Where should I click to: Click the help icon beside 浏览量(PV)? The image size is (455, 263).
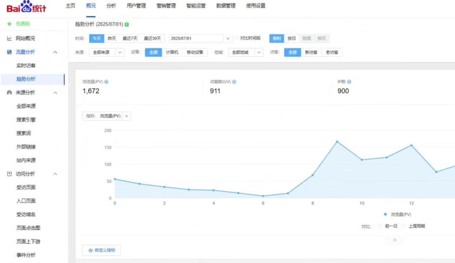coord(106,82)
